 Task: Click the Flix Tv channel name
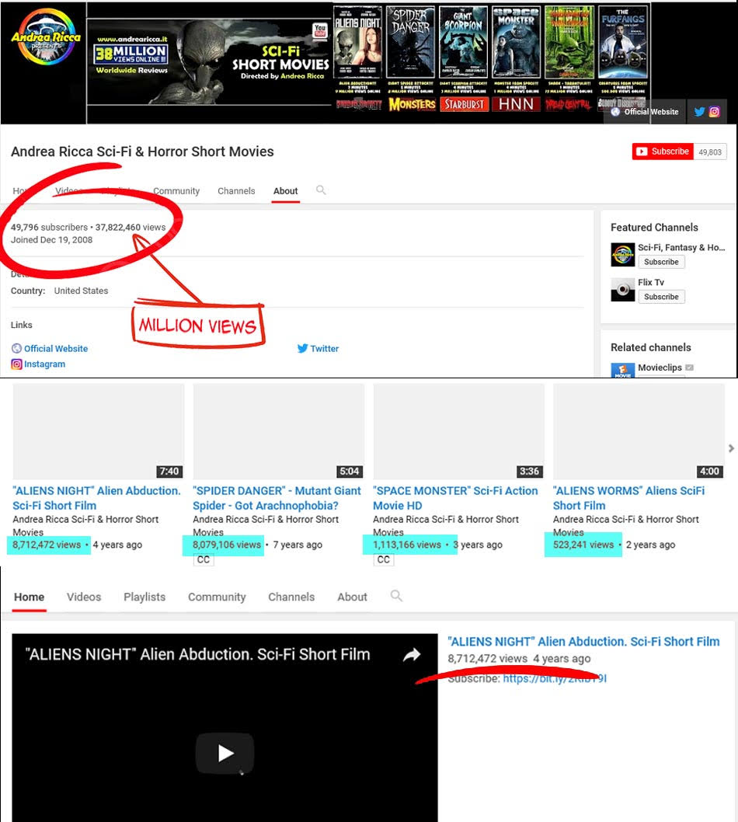tap(651, 282)
